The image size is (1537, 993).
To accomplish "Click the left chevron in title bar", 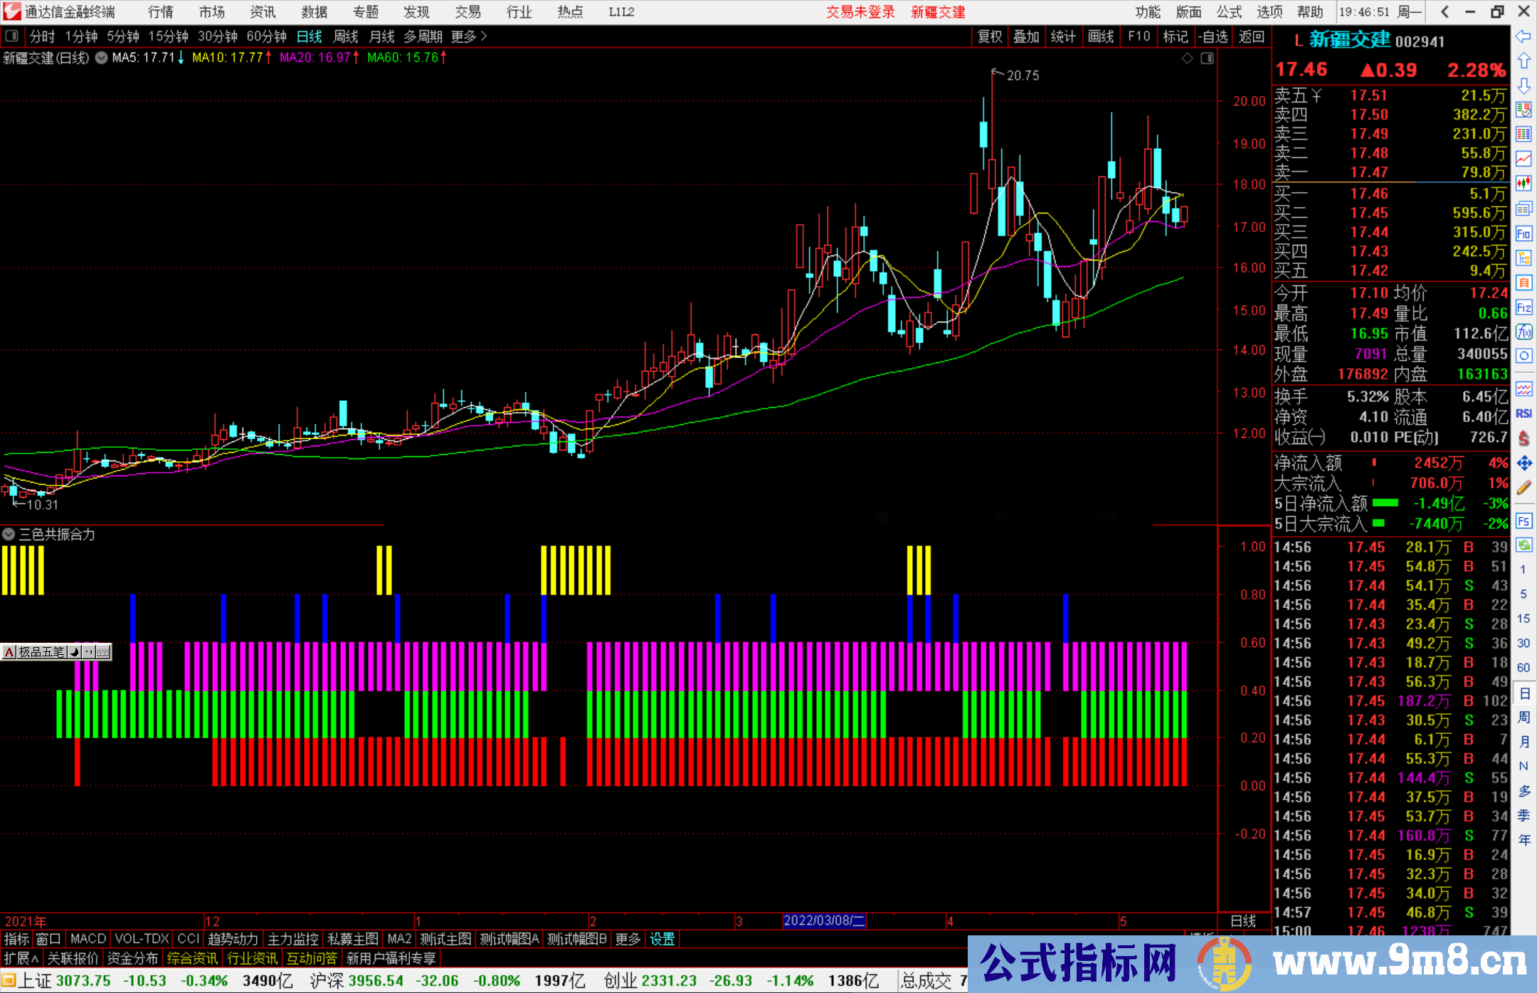I will tap(1444, 12).
